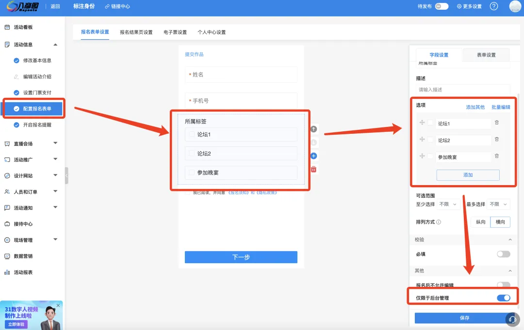Click the 批量编辑 link
524x330 pixels.
click(x=501, y=107)
